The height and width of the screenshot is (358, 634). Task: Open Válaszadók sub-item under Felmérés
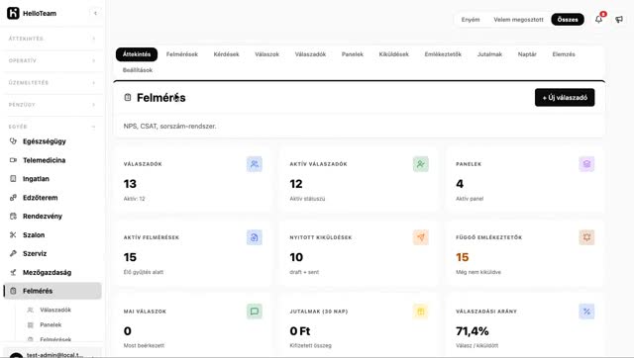click(55, 310)
